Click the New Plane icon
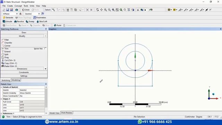Screen dimensions: 222x125 click(20, 14)
